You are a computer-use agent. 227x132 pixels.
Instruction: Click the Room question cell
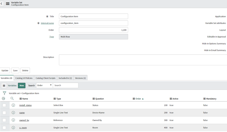click(95, 128)
